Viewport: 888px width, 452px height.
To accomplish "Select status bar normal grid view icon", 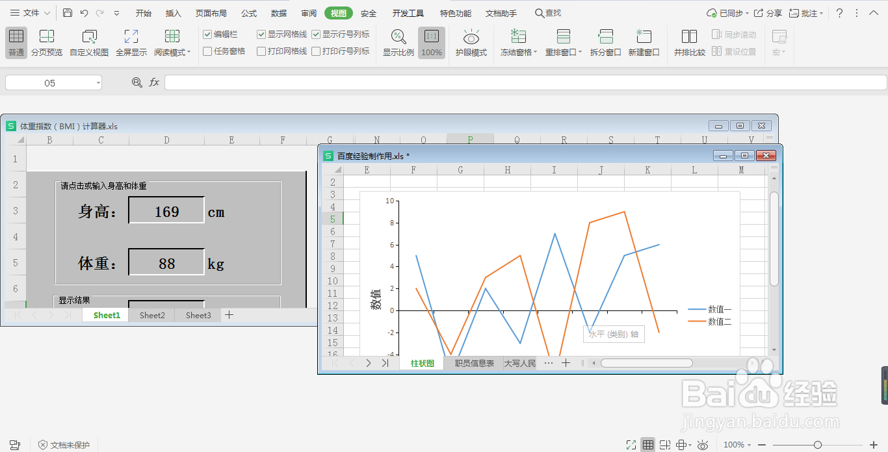I will pos(647,445).
